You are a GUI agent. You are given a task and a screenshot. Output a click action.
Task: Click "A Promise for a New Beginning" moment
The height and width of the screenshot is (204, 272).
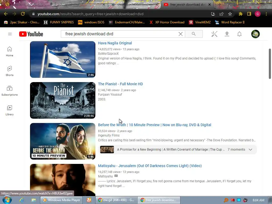[139, 150]
